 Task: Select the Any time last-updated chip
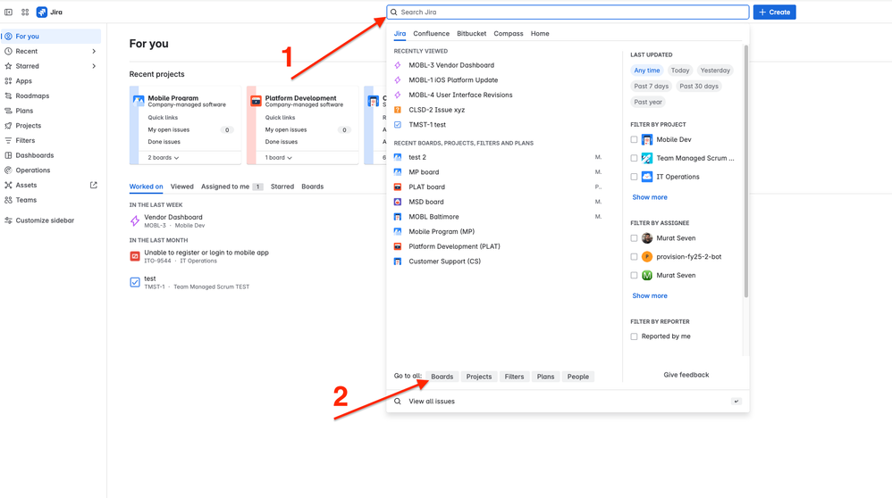point(647,71)
